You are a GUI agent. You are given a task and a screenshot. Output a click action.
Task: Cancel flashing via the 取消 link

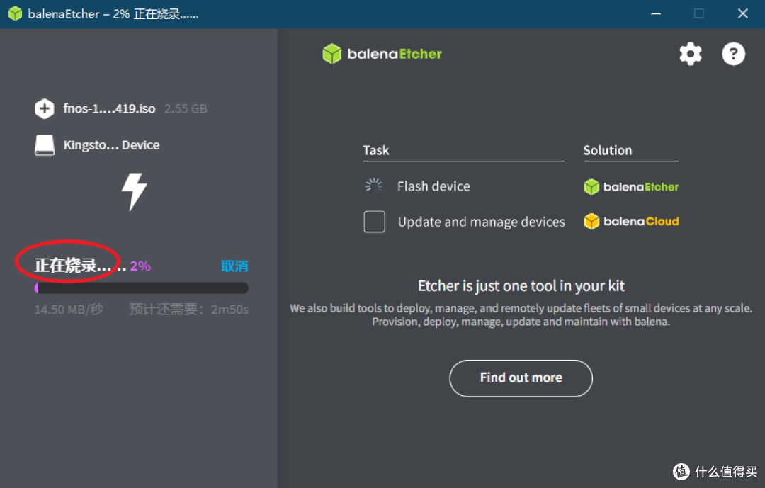[x=234, y=266]
